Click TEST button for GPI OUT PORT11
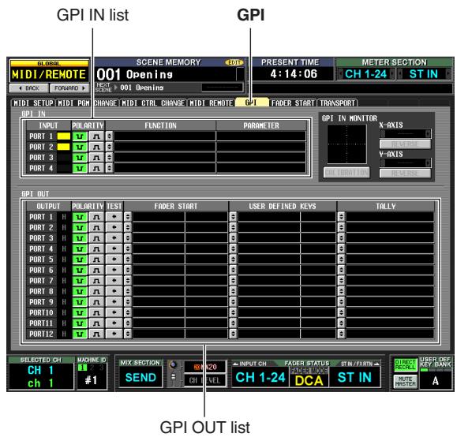 click(114, 323)
